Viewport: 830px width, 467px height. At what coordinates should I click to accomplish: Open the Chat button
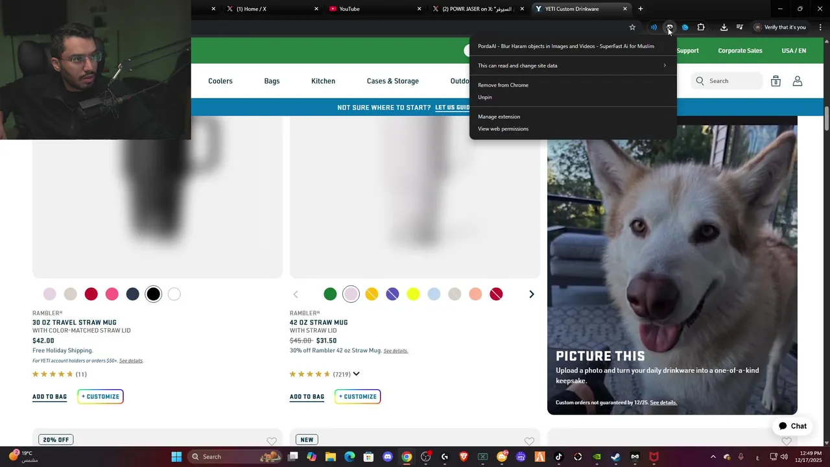pos(793,426)
